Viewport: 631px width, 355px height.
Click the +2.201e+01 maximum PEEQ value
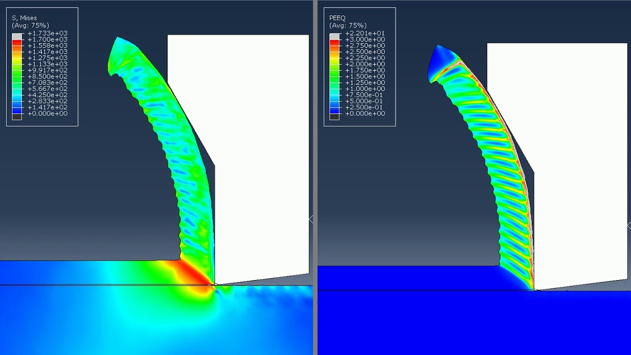[365, 34]
